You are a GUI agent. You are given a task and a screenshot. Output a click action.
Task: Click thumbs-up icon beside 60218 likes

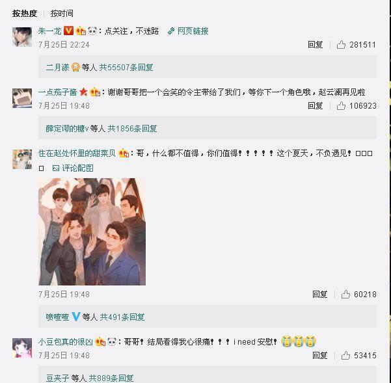point(345,295)
